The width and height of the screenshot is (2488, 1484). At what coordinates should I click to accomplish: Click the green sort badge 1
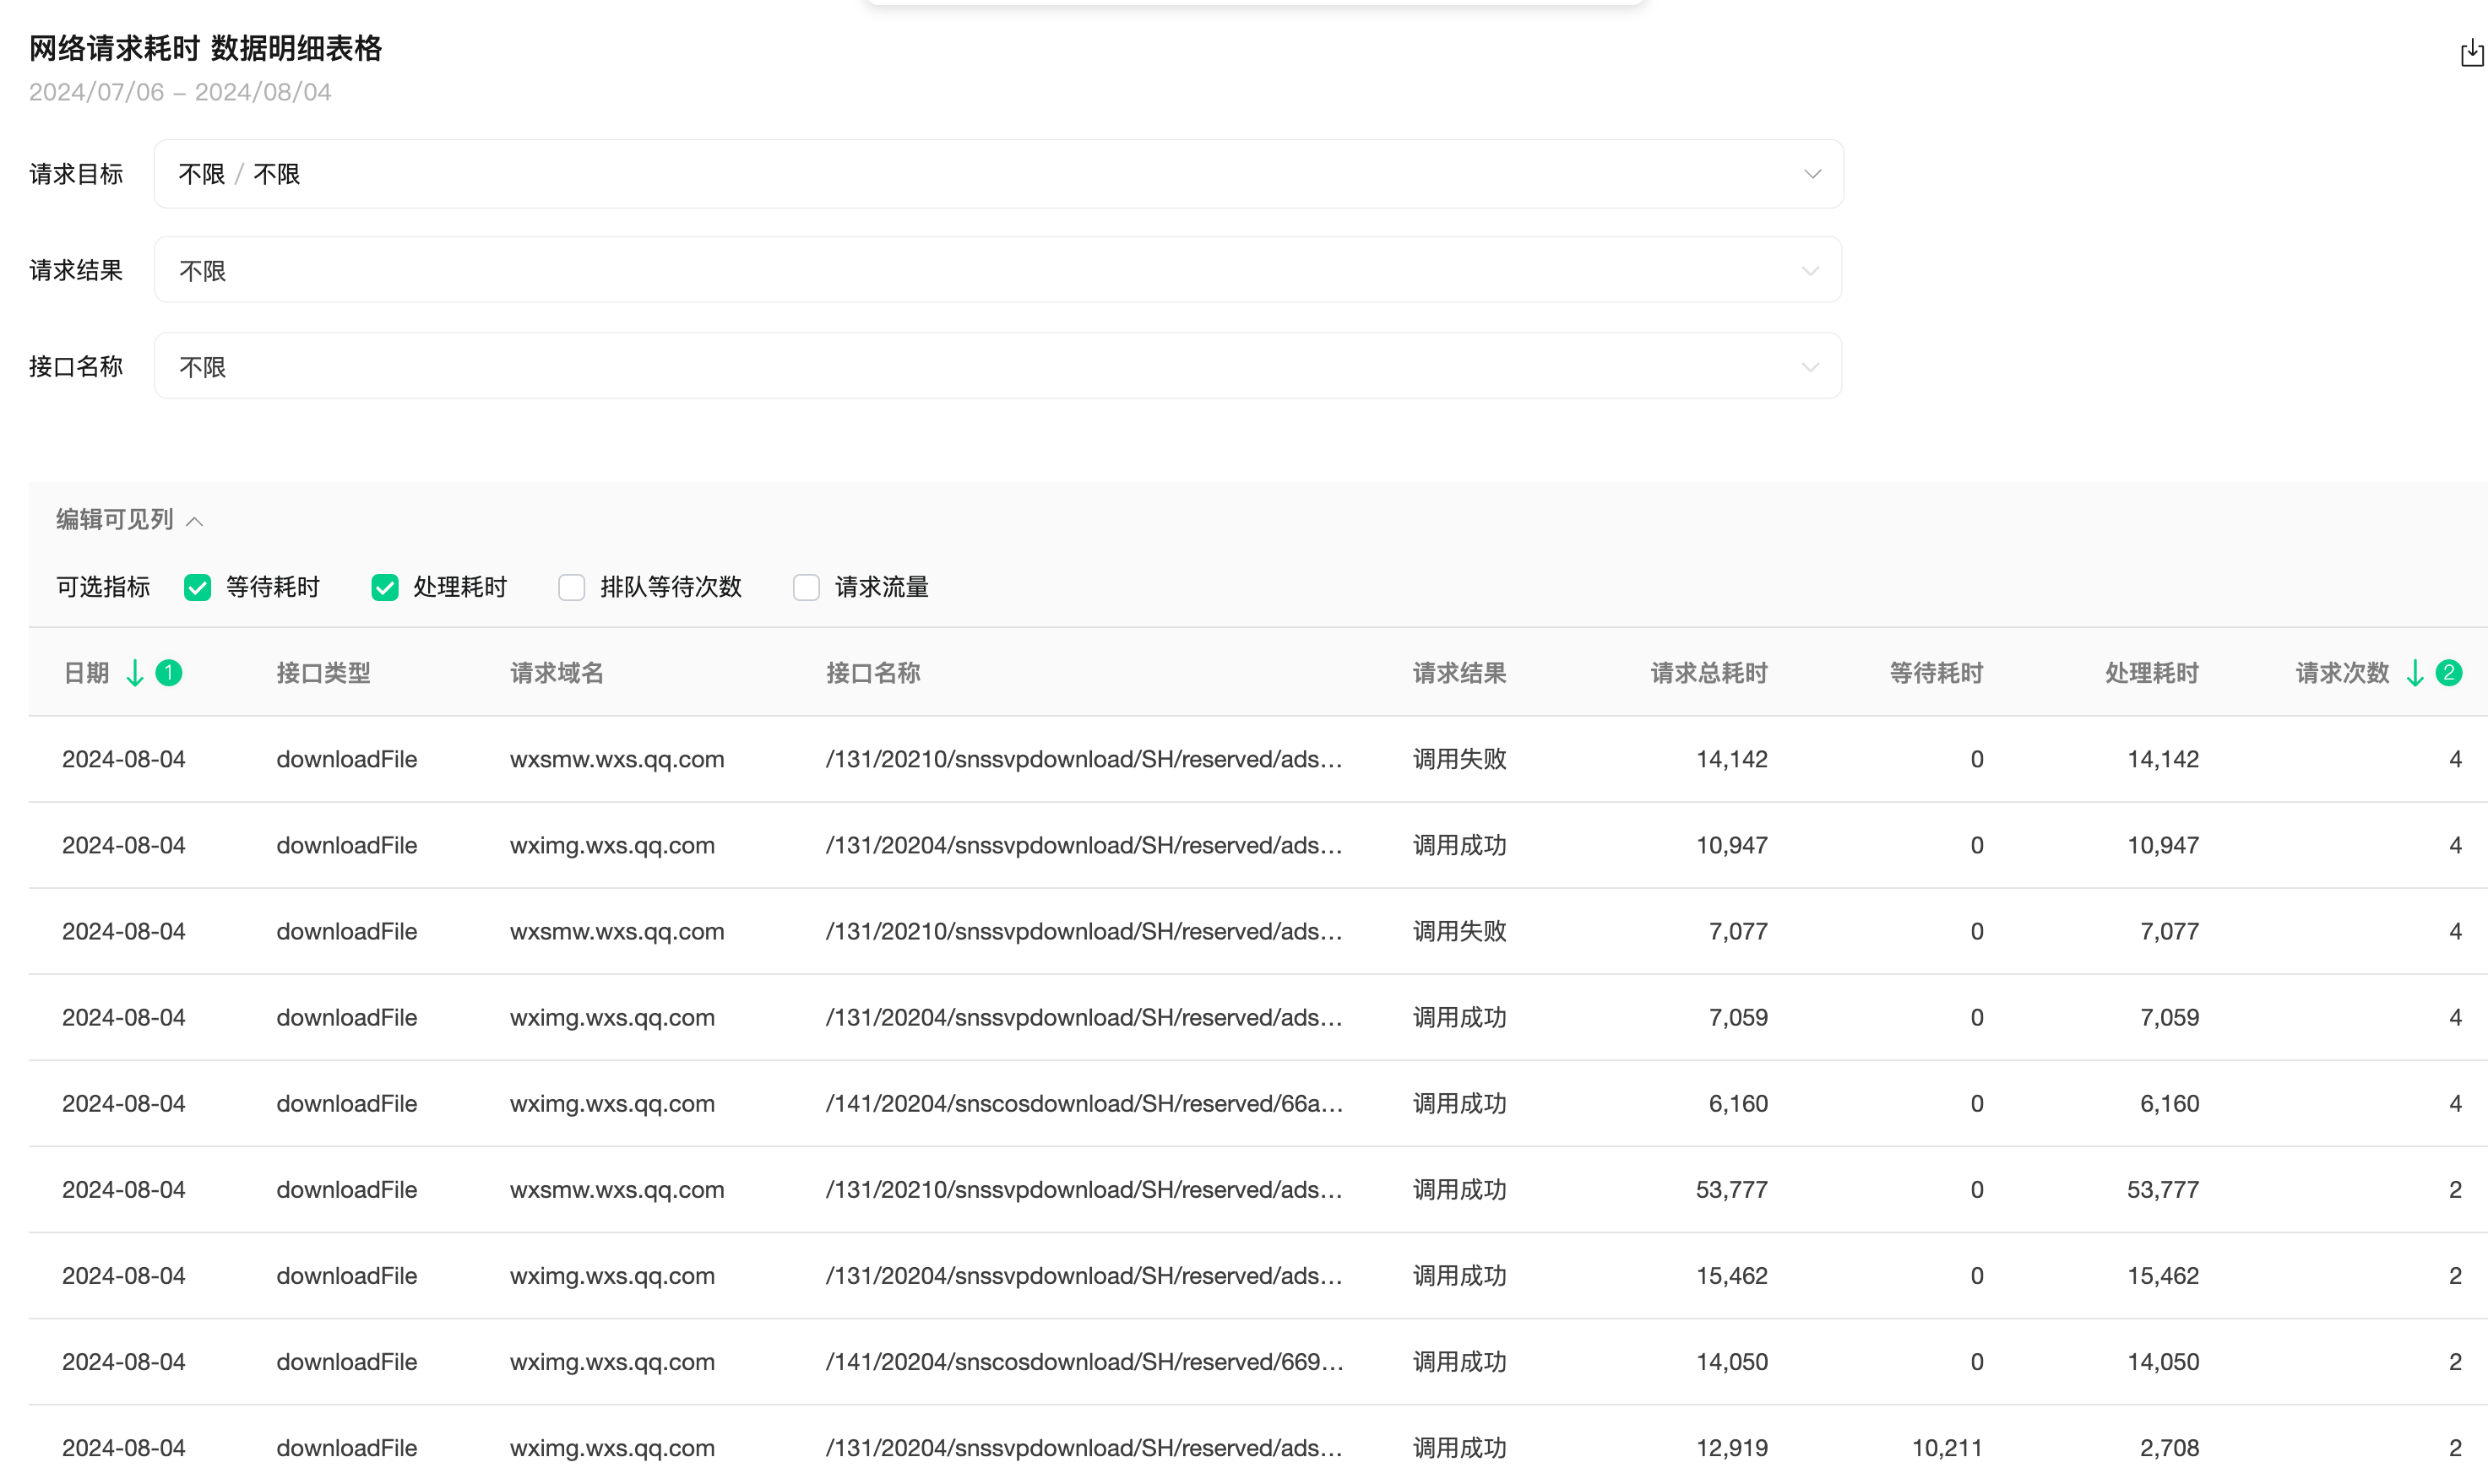[x=169, y=673]
